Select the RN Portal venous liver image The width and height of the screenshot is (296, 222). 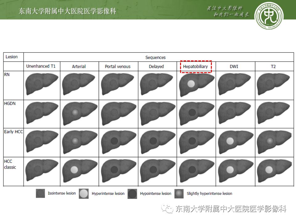(x=117, y=84)
